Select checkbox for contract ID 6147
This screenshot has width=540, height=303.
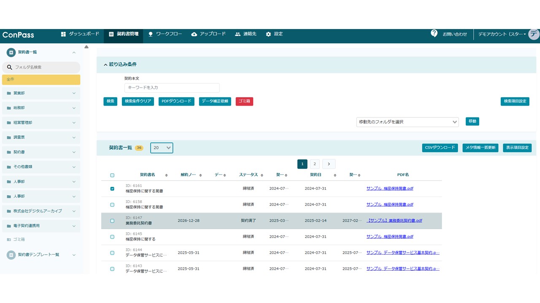click(112, 221)
